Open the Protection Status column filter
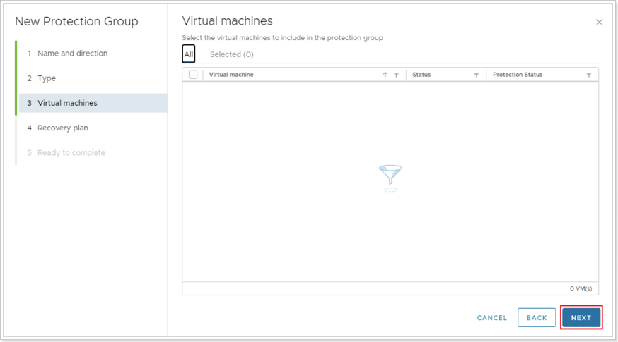The width and height of the screenshot is (618, 342). tap(589, 75)
